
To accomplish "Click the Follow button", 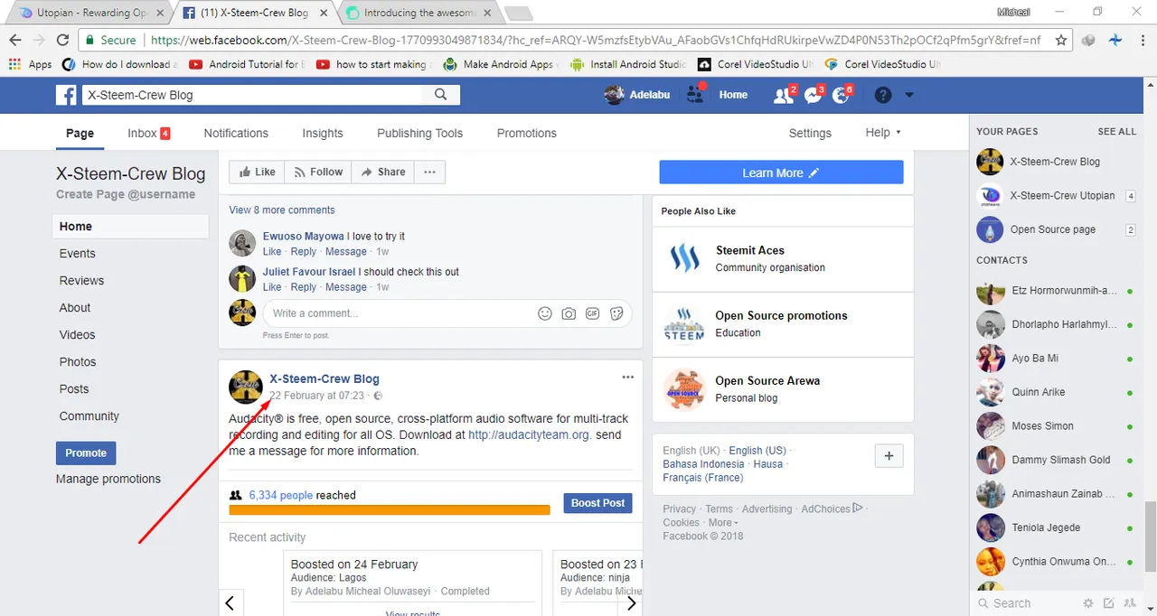I will pyautogui.click(x=316, y=172).
